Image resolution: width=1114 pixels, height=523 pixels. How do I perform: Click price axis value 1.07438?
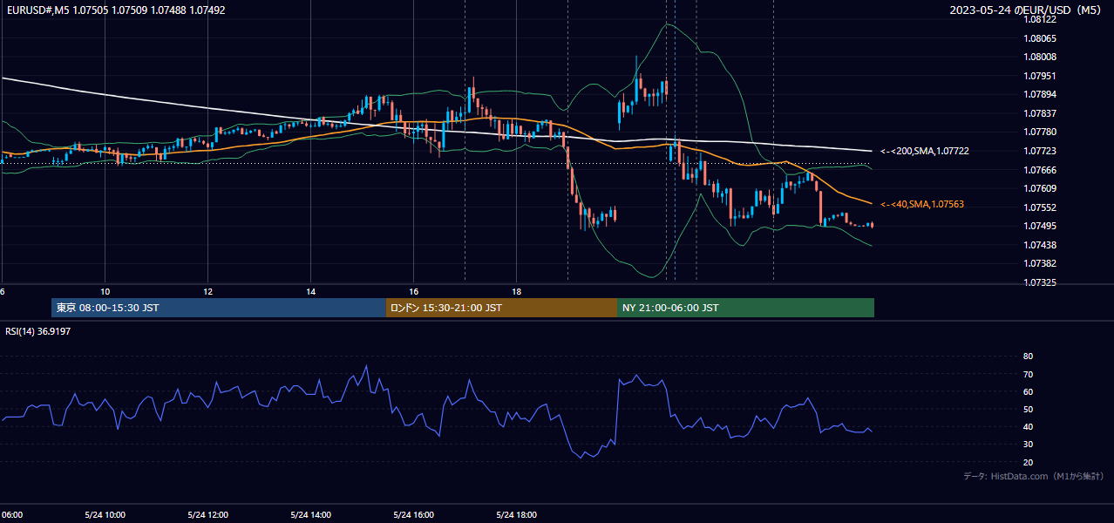click(x=1040, y=245)
